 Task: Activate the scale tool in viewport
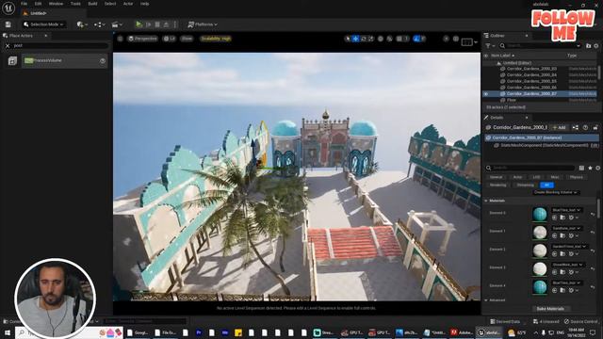[370, 39]
